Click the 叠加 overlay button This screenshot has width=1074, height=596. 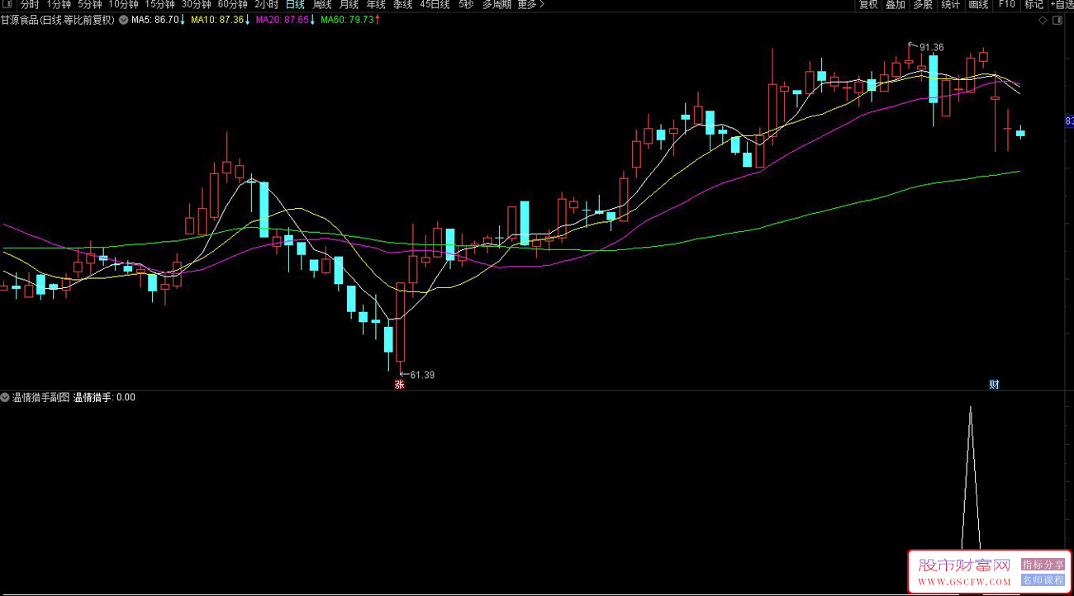coord(896,5)
